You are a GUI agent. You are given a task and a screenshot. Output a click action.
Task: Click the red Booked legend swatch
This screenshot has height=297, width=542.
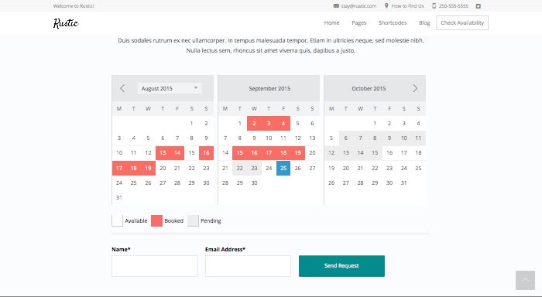pos(156,220)
